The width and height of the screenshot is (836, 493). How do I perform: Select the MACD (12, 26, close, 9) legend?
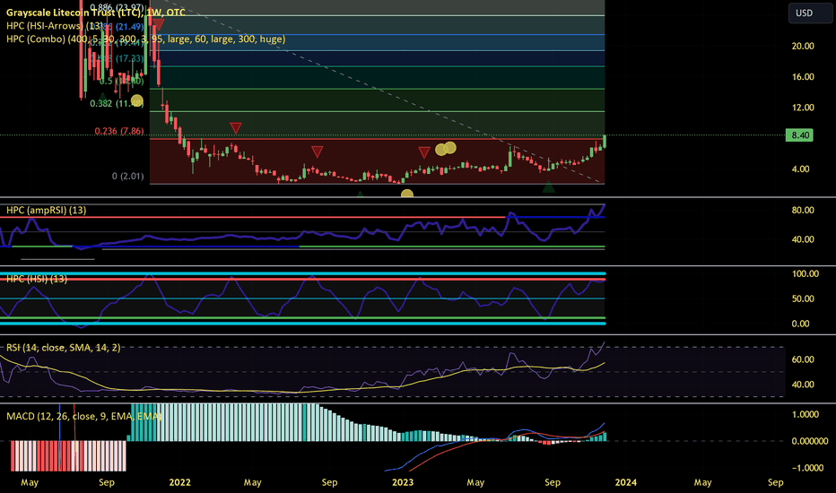point(83,416)
